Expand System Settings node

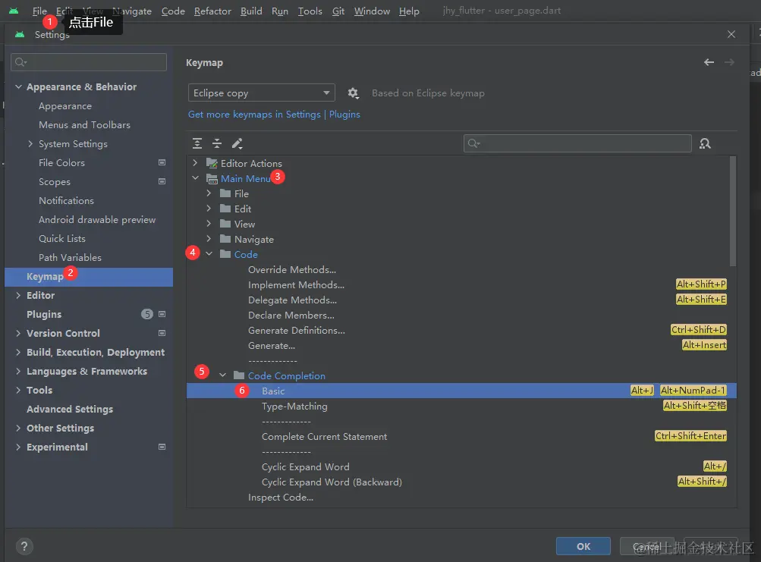(x=30, y=143)
